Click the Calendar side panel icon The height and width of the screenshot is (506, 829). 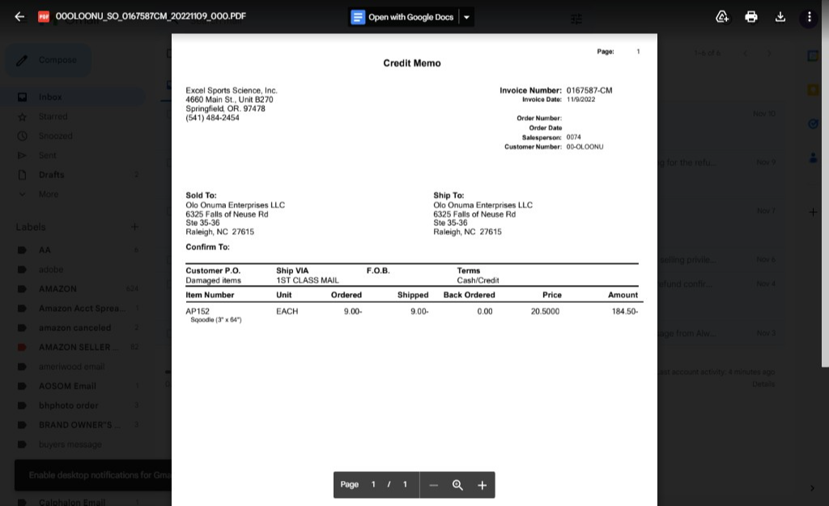coord(813,56)
